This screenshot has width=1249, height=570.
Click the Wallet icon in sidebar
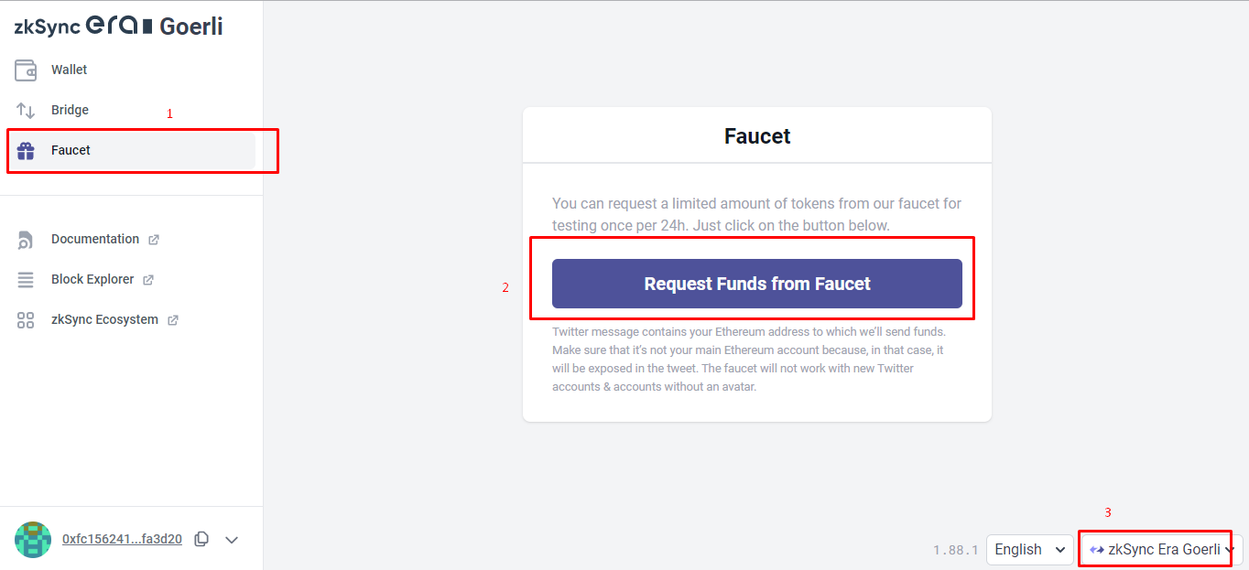click(x=26, y=70)
